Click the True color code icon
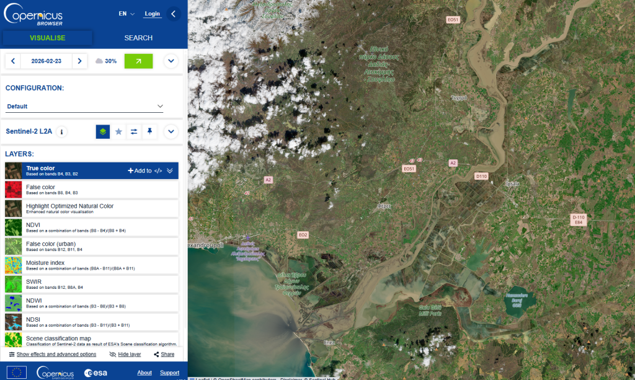 tap(158, 170)
